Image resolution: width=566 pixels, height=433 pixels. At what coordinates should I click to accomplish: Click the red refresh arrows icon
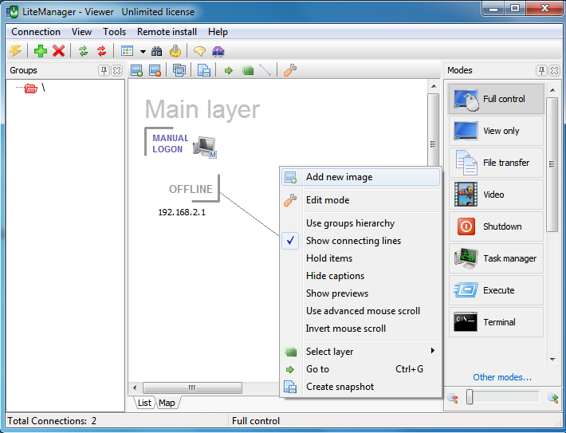102,51
